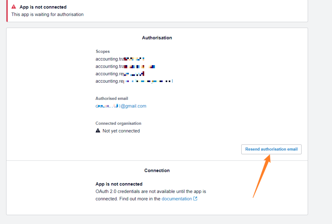Click the longest accounting.re scope line
This screenshot has height=224, width=332.
tap(134, 81)
